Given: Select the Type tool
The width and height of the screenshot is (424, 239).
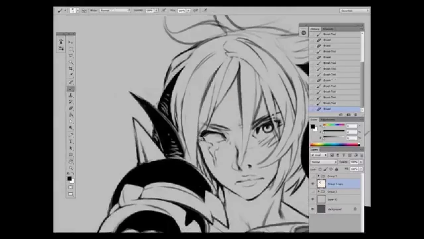Looking at the screenshot, I should pyautogui.click(x=71, y=141).
